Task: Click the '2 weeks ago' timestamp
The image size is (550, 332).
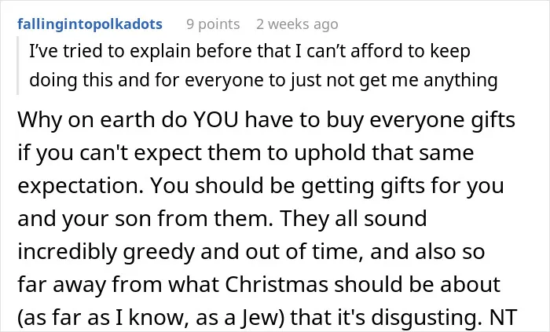Action: 297,24
